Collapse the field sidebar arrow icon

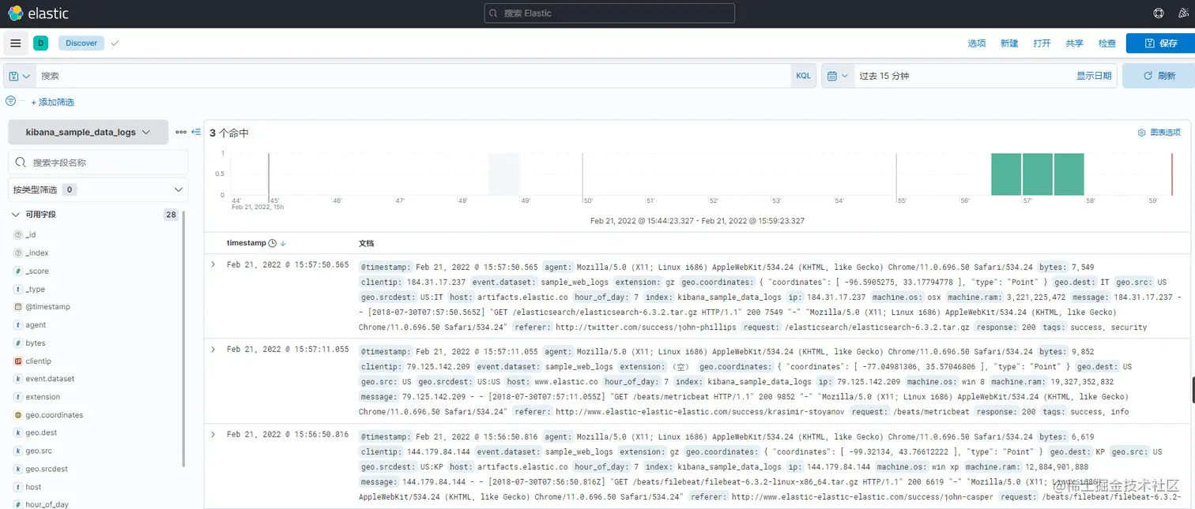point(197,132)
